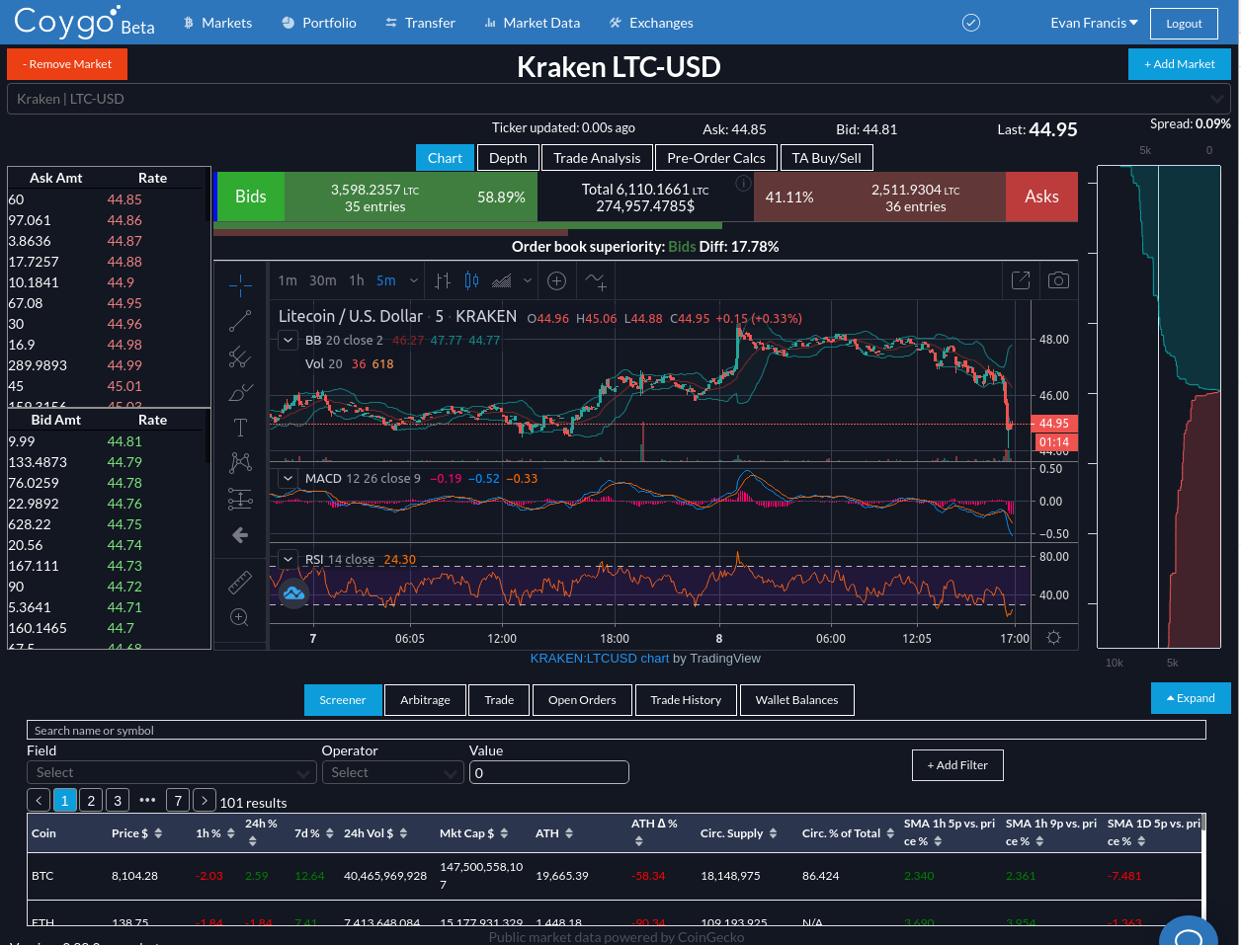Collapse the MACD indicator legend
This screenshot has height=945, width=1241.
click(288, 478)
